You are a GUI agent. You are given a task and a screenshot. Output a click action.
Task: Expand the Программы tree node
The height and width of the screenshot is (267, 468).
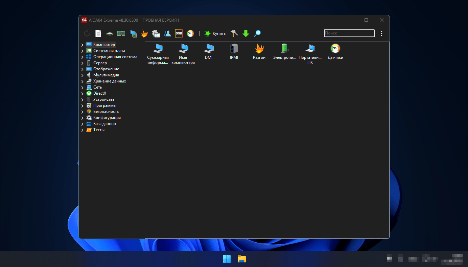(82, 106)
